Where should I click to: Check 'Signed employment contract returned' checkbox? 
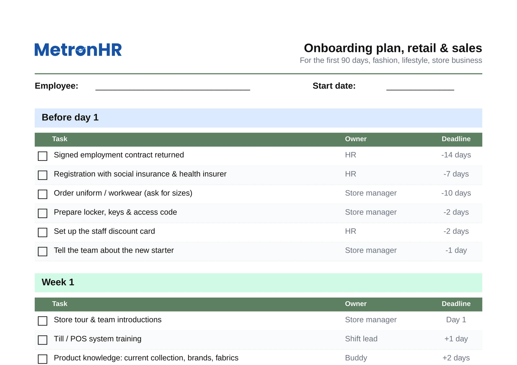coord(43,156)
